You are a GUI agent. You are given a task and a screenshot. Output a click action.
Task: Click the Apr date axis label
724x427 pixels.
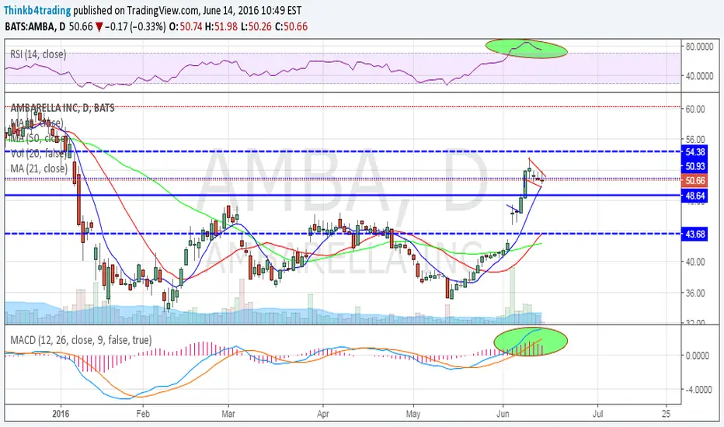click(x=322, y=414)
